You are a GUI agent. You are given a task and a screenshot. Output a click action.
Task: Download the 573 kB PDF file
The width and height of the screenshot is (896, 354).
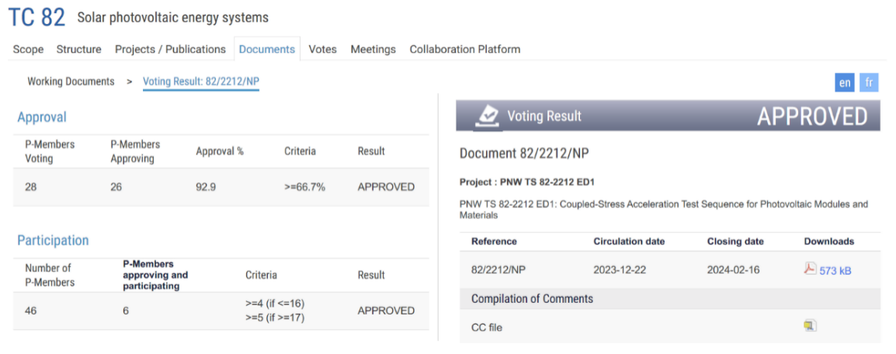click(x=810, y=269)
